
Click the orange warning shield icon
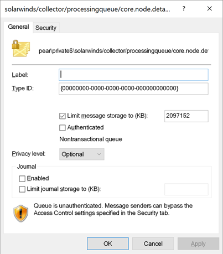(21, 214)
